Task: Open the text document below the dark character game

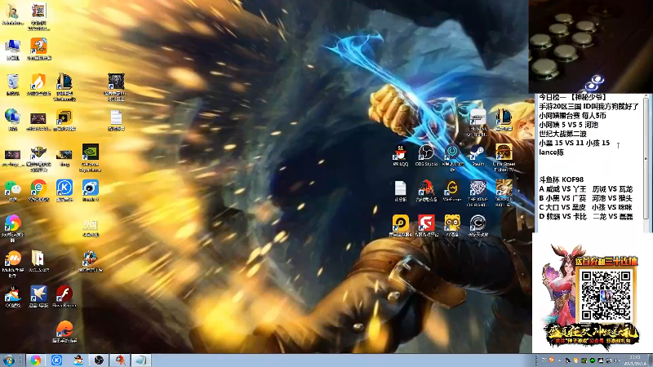Action: (x=116, y=121)
